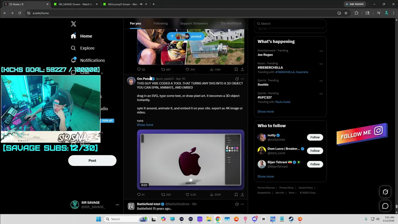Open Chrome from the taskbar
398x224 pixels.
[218, 219]
